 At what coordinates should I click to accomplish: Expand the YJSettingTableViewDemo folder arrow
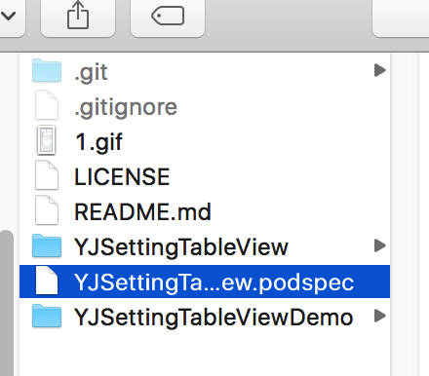(x=379, y=316)
